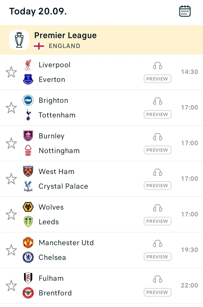Select the Manchester Utd team name
This screenshot has width=203, height=307.
[66, 243]
